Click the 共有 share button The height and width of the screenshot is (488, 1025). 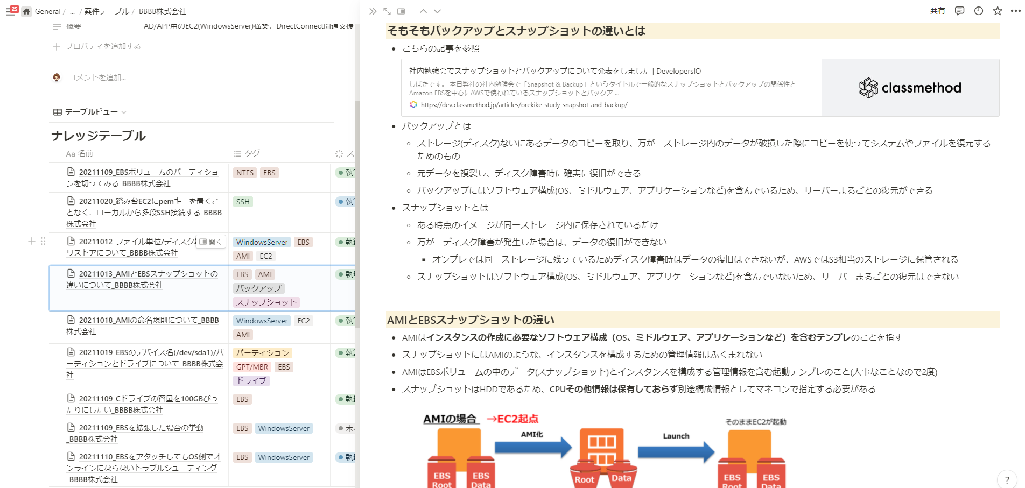937,11
